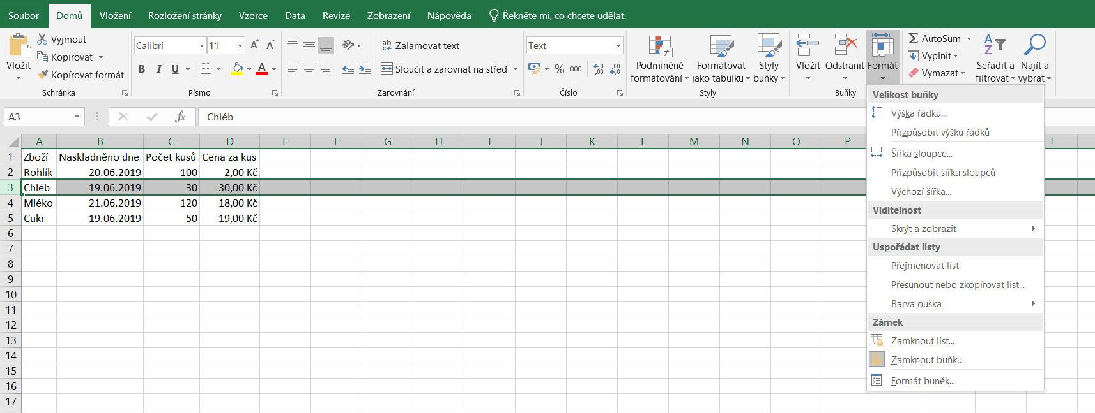Expand fill color dropdown arrow
The height and width of the screenshot is (413, 1095).
pos(249,69)
